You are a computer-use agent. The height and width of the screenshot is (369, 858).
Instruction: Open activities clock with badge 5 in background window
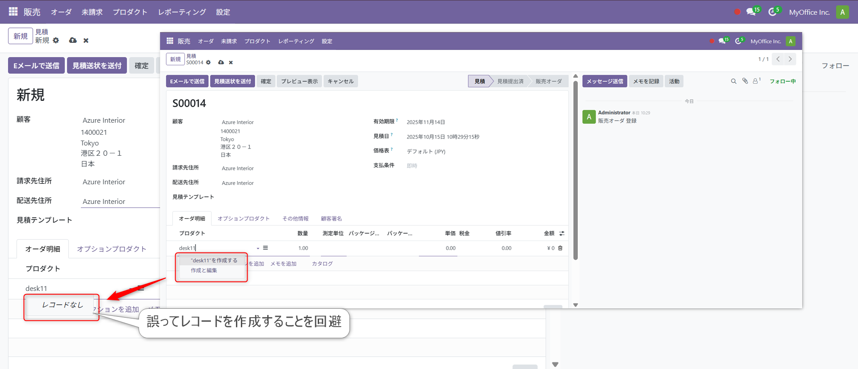tap(773, 12)
